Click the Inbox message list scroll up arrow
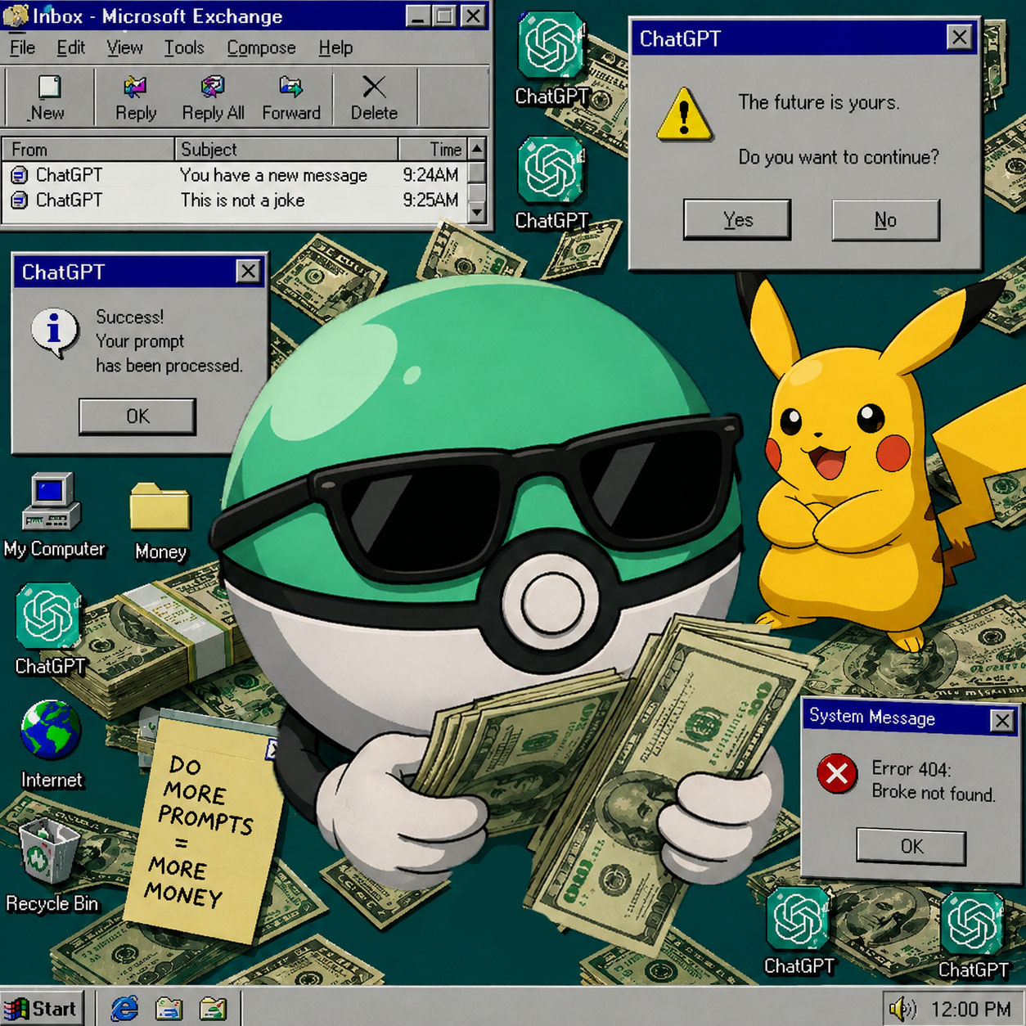The height and width of the screenshot is (1026, 1026). coord(477,149)
